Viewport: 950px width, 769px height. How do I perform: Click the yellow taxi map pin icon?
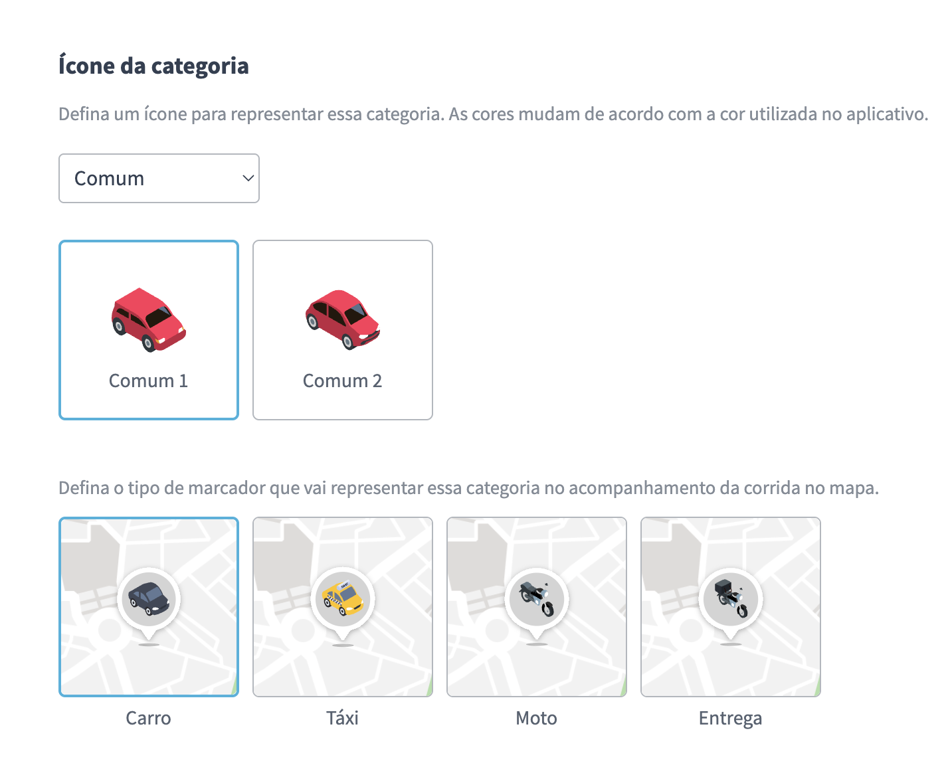pyautogui.click(x=343, y=598)
